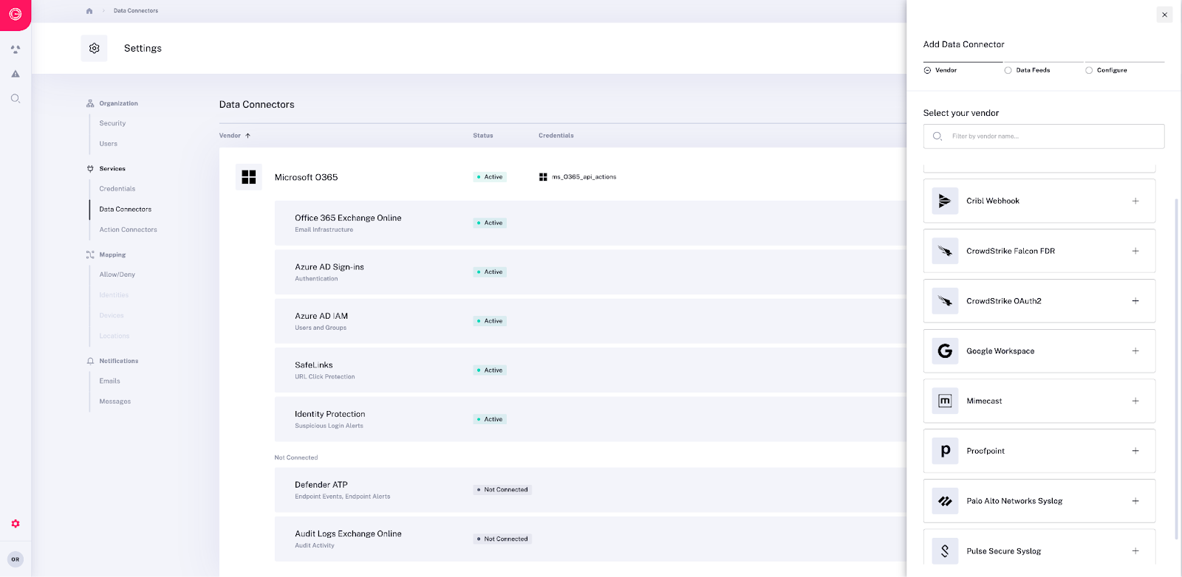The width and height of the screenshot is (1182, 577).
Task: Open Users settings
Action: point(109,144)
